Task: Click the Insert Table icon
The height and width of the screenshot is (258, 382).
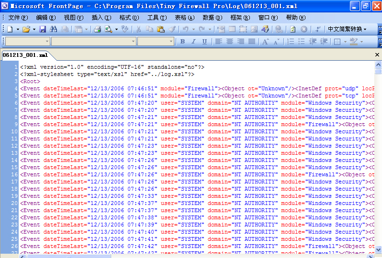Action: click(232, 30)
